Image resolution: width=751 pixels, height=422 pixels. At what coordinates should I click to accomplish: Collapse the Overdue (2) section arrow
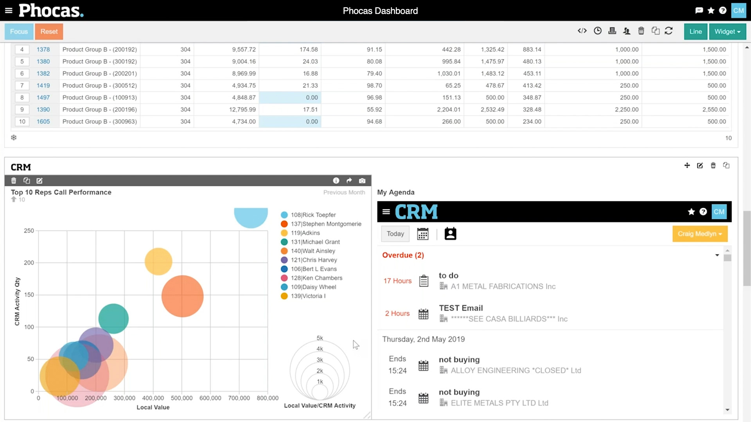[717, 255]
